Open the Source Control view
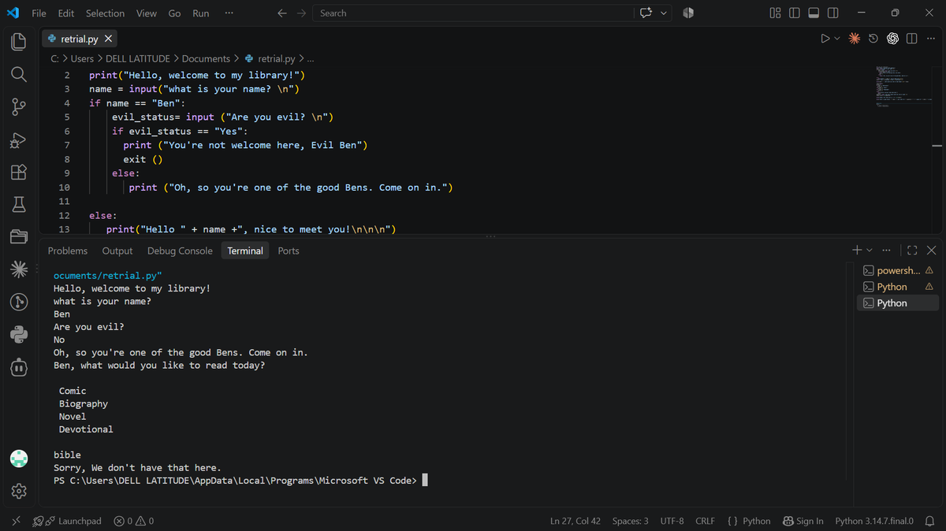 click(19, 106)
